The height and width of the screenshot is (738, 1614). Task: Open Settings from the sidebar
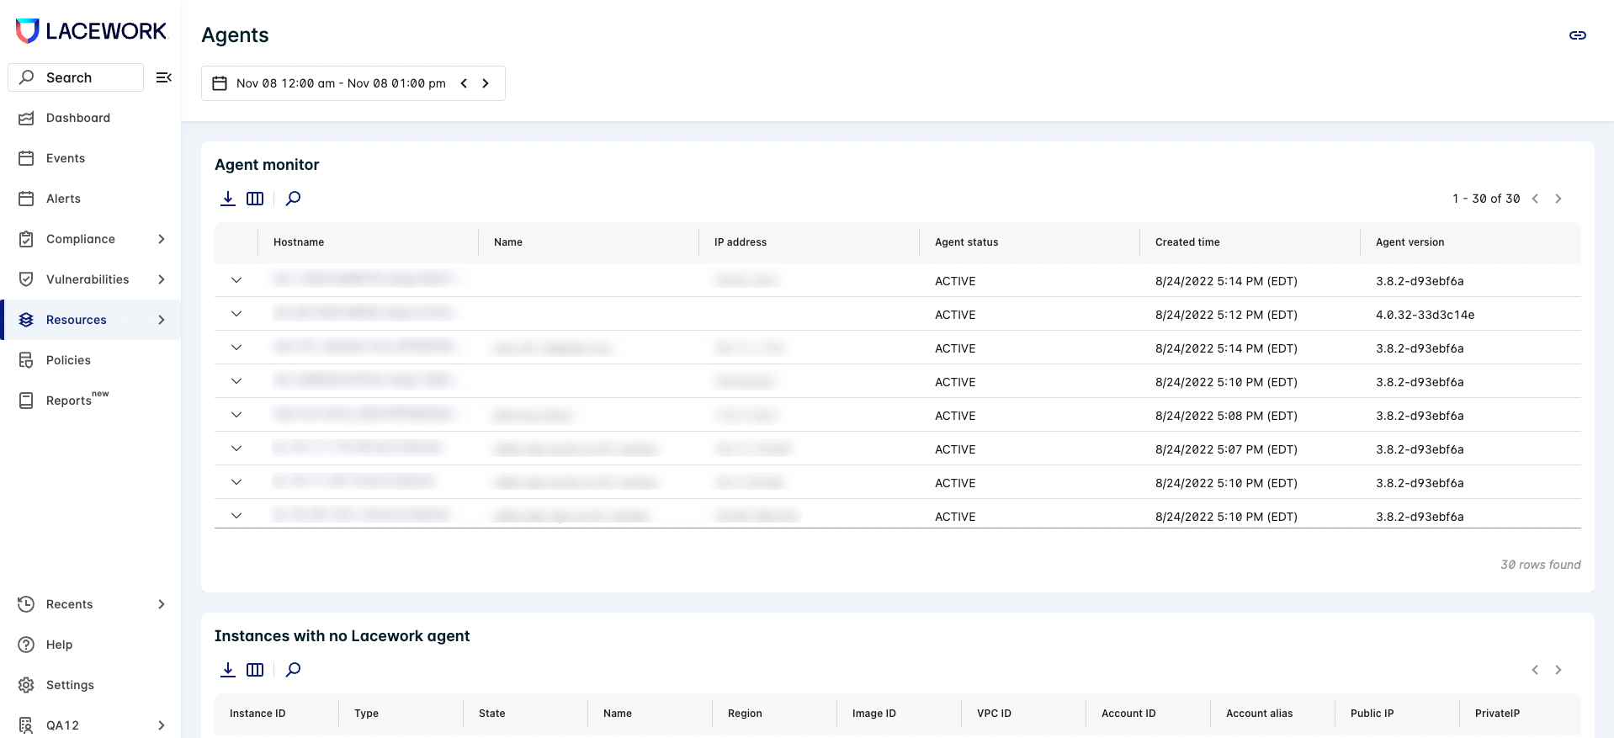pos(70,685)
